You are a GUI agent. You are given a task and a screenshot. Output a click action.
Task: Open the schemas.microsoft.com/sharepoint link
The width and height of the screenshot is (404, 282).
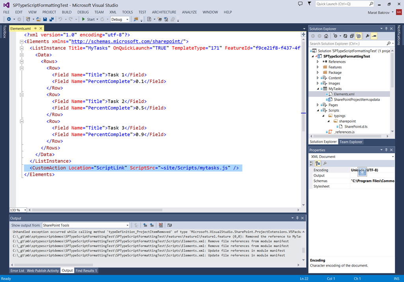127,41
